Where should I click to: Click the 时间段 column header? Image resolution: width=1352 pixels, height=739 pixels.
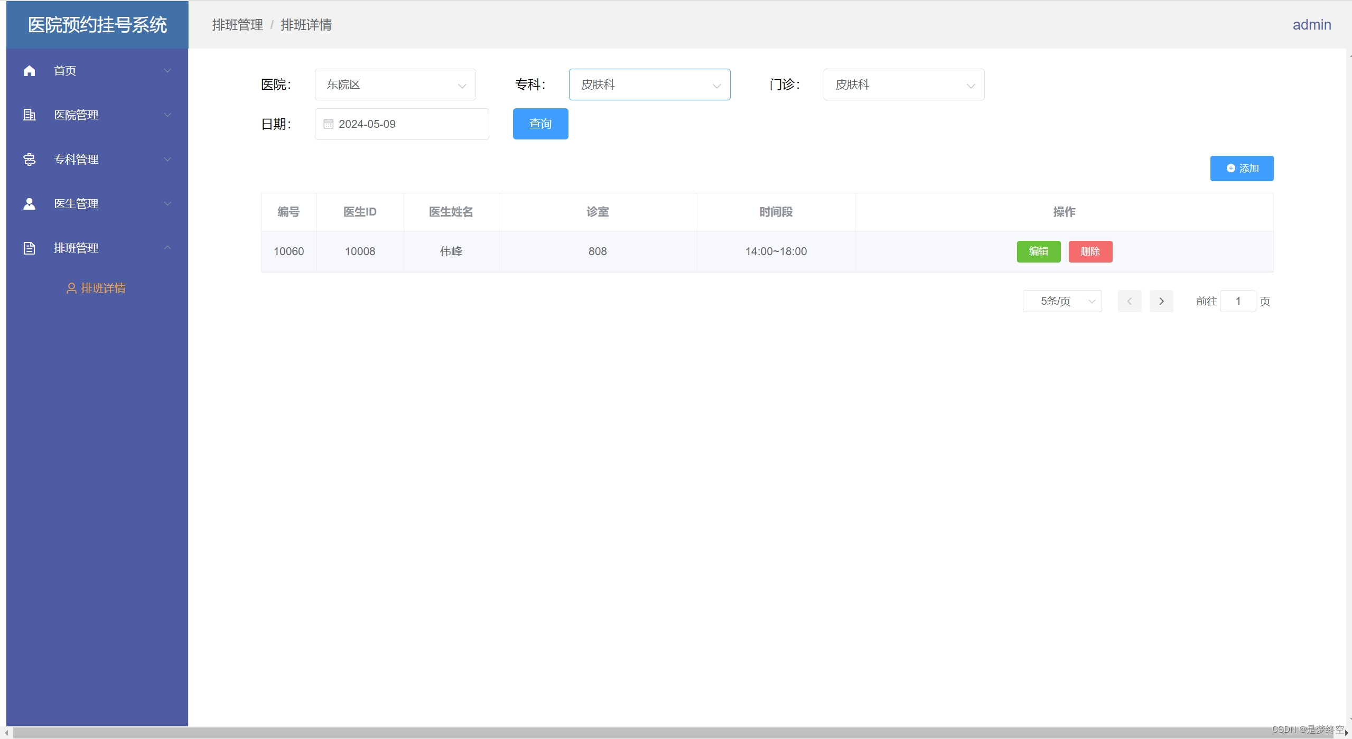tap(776, 212)
